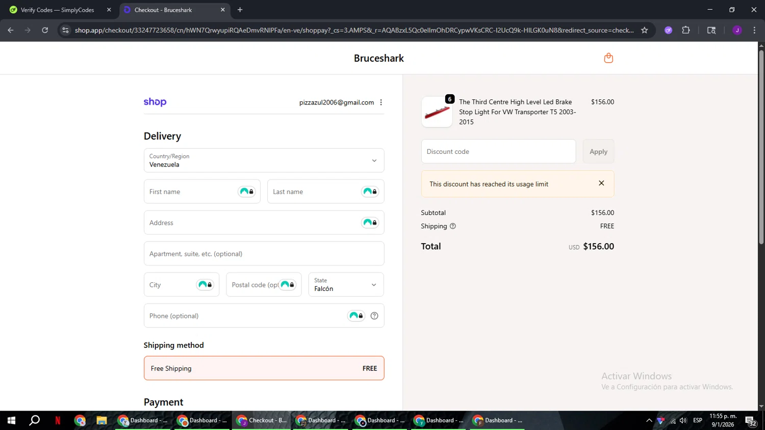This screenshot has height=430, width=765.
Task: Click the Bruceshark store title
Action: (379, 58)
